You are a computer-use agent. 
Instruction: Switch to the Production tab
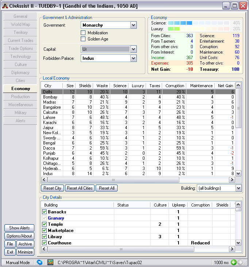point(20,97)
